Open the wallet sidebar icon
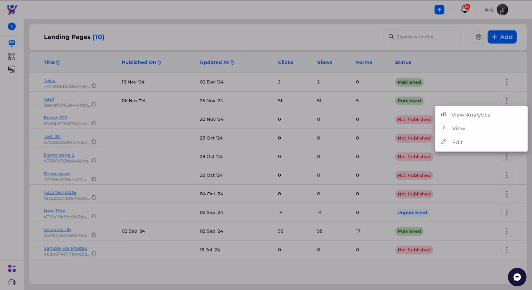This screenshot has width=532, height=290. coord(12,282)
